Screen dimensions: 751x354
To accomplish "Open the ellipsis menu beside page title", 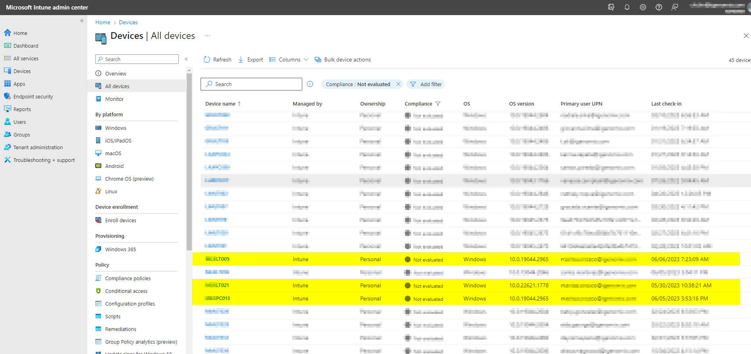I will pyautogui.click(x=208, y=36).
